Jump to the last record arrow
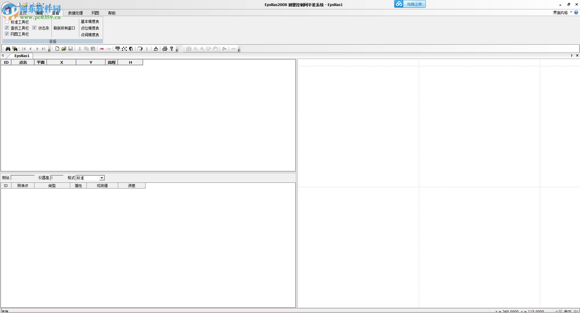580x313 pixels. point(44,49)
